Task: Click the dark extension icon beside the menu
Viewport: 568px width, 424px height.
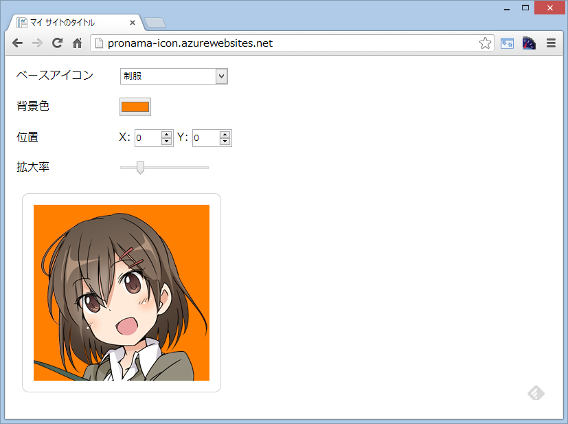Action: (529, 43)
